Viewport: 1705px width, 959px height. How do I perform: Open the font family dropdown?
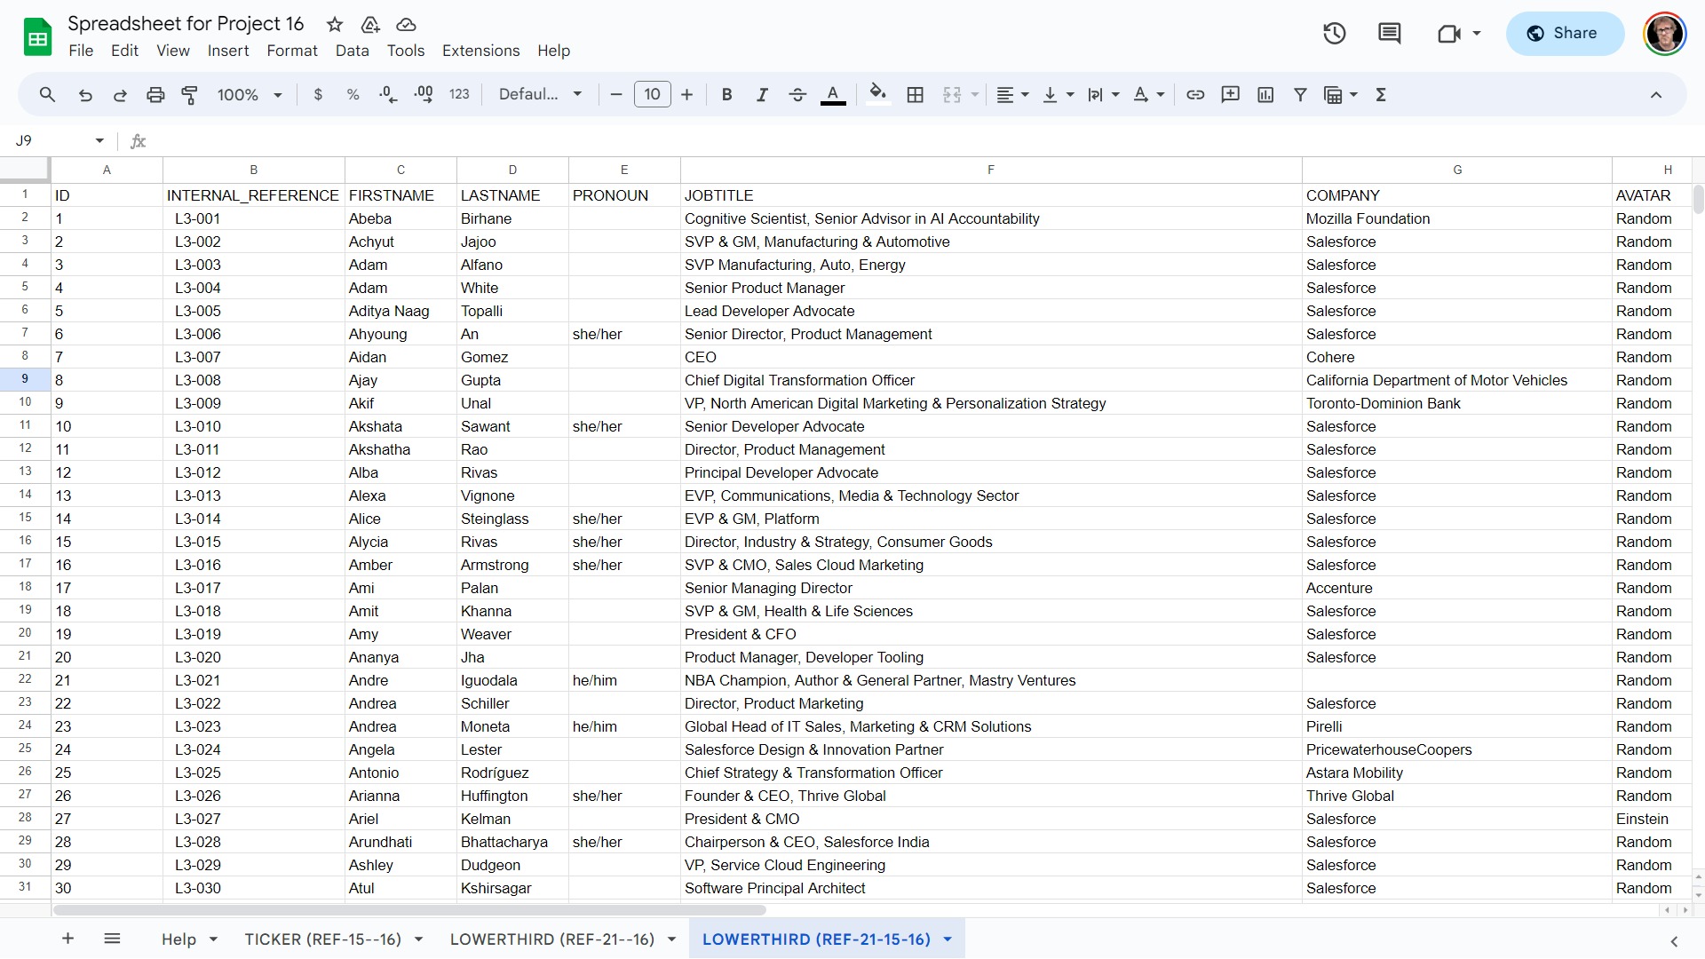click(x=540, y=95)
